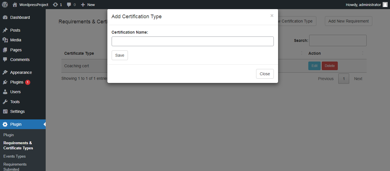Viewport: 390px width, 171px height.
Task: Click the Posts pushpin icon
Action: 5,30
